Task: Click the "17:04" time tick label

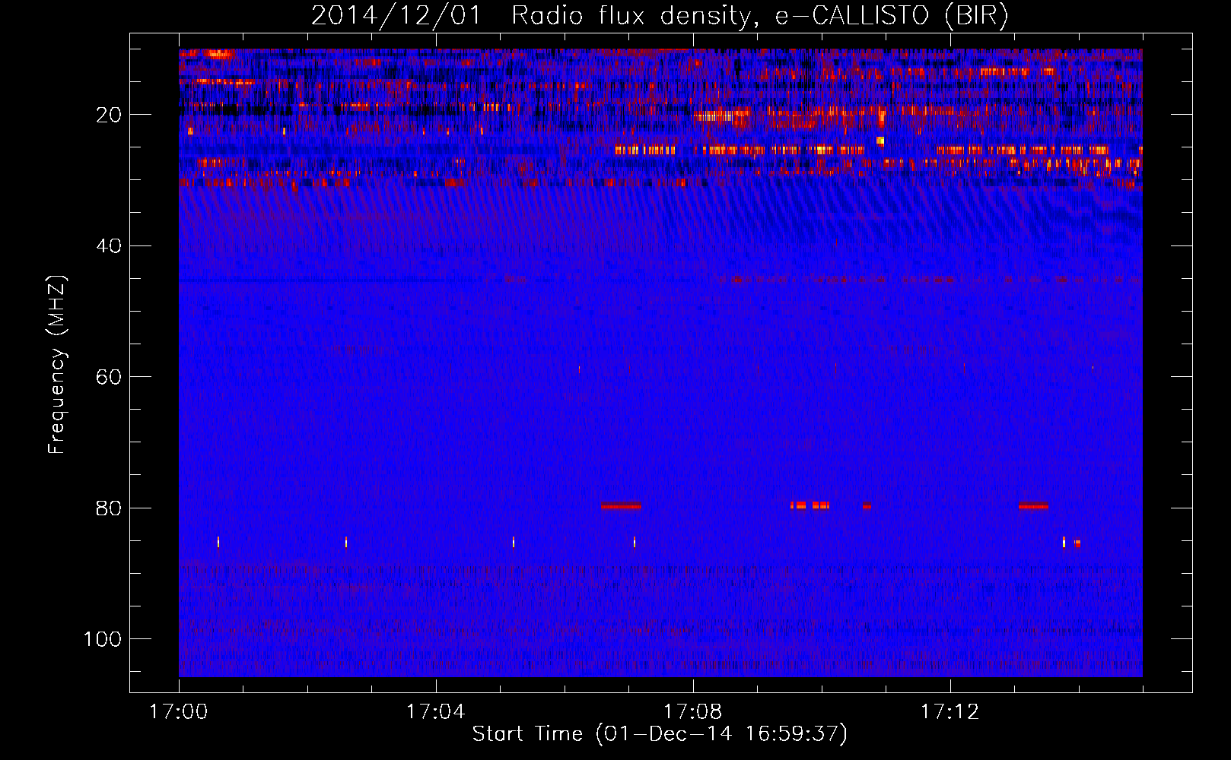Action: pos(435,712)
